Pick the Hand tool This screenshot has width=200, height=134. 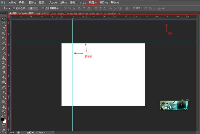point(3,107)
